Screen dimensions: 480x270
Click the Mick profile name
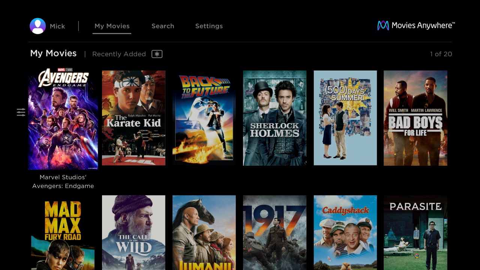point(57,26)
